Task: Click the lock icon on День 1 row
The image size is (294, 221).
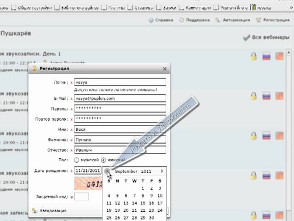Action: point(254,56)
